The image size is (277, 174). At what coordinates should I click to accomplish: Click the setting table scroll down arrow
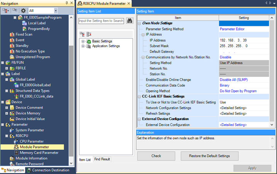272,125
